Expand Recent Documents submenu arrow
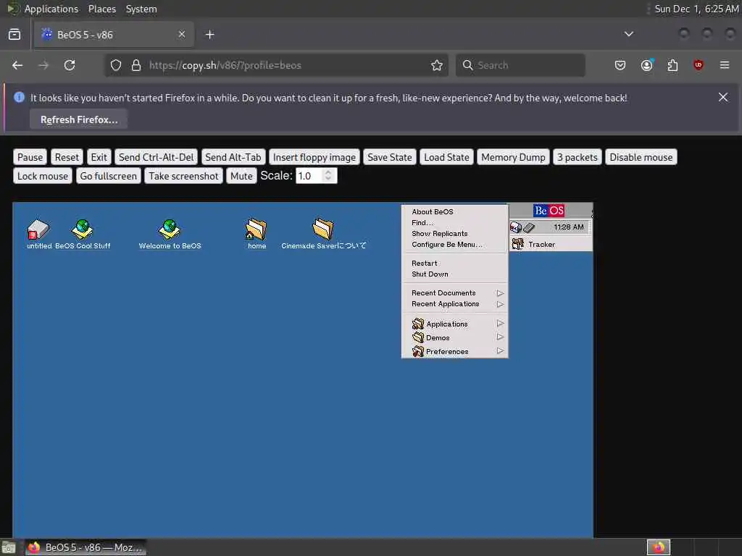The width and height of the screenshot is (742, 556). 500,293
